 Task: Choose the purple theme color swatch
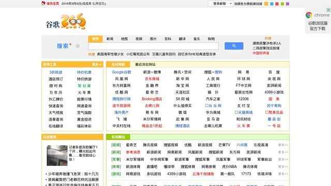[x=288, y=4]
